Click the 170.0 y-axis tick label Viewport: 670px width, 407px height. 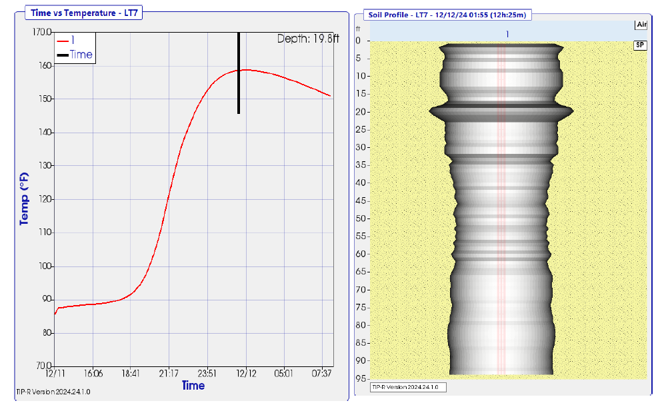[x=41, y=32]
